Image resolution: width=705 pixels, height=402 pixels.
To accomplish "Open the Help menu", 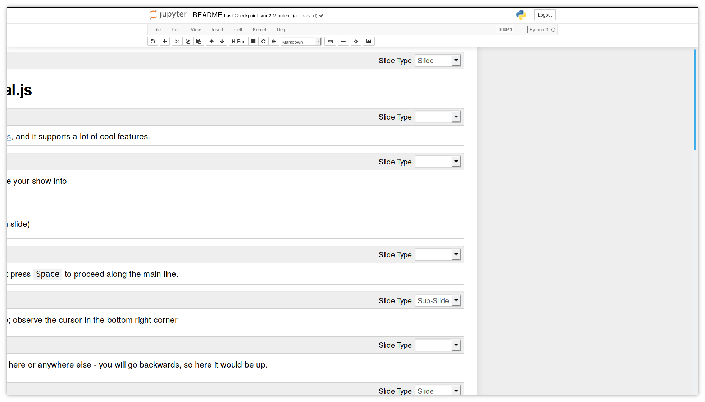I will 282,30.
